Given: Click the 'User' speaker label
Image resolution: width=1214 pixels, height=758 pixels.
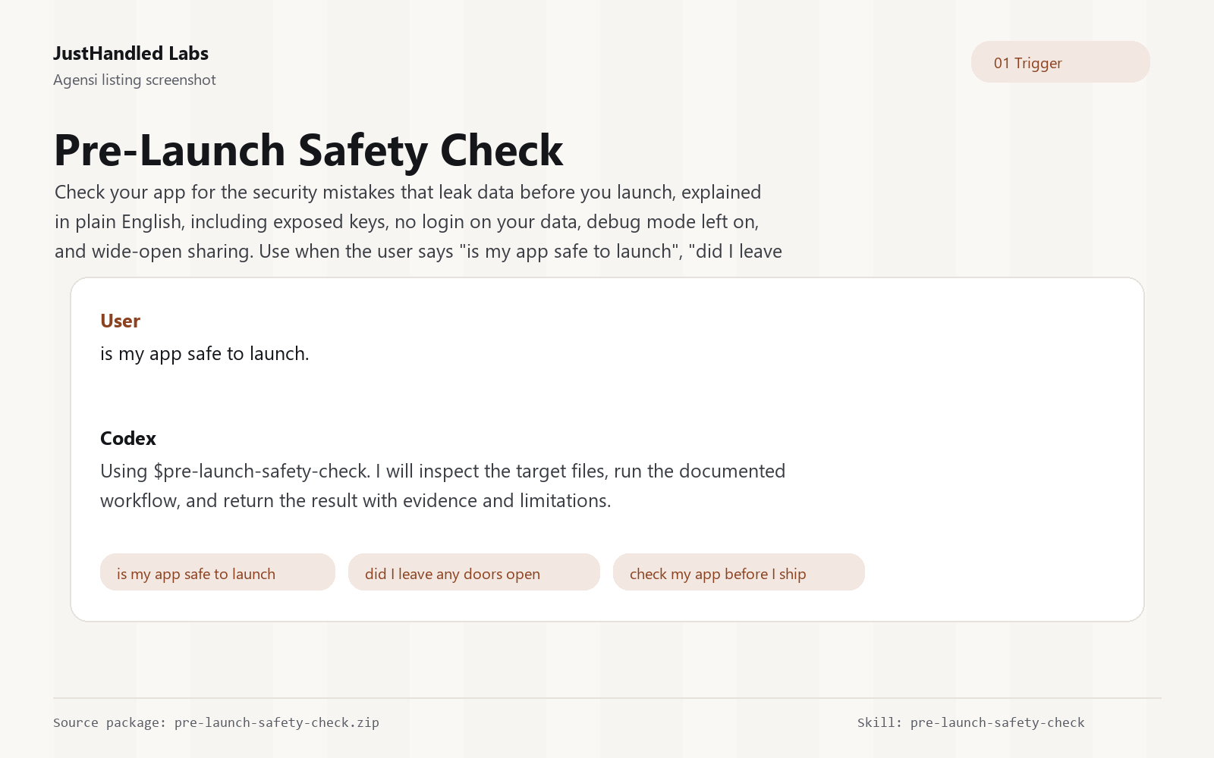Looking at the screenshot, I should 120,321.
